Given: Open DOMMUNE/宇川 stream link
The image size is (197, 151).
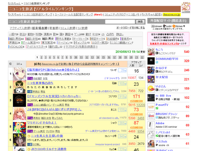Looking at the screenshot, I should (167, 59).
